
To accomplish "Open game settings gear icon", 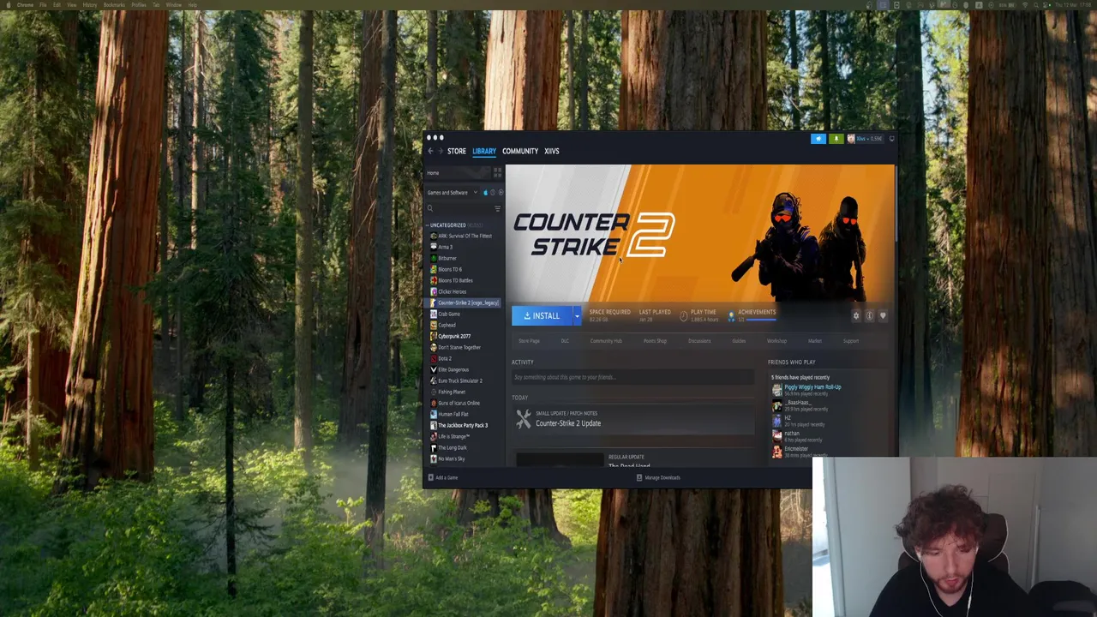I will point(855,316).
